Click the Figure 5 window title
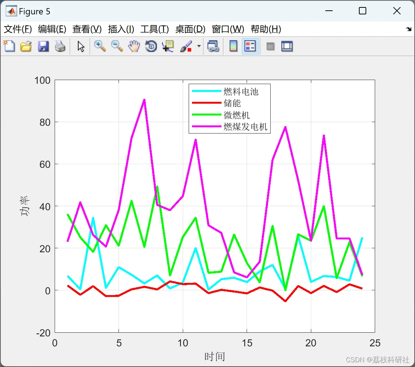 coord(34,11)
